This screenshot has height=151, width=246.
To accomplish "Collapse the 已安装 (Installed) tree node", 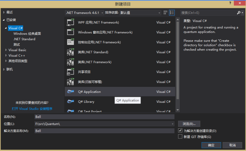I will (x=4, y=20).
